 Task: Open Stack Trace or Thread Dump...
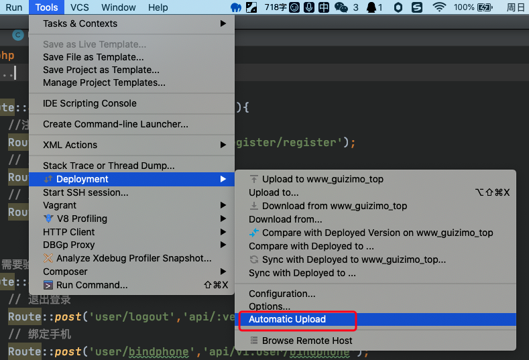132,166
